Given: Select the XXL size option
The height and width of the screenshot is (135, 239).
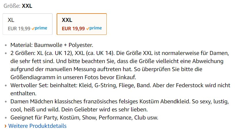Looking at the screenshot, I should point(82,24).
